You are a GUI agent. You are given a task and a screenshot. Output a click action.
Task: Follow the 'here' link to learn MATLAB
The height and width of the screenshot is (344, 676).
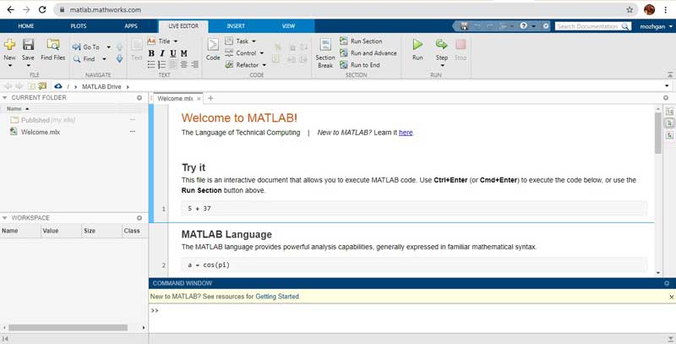pyautogui.click(x=406, y=133)
